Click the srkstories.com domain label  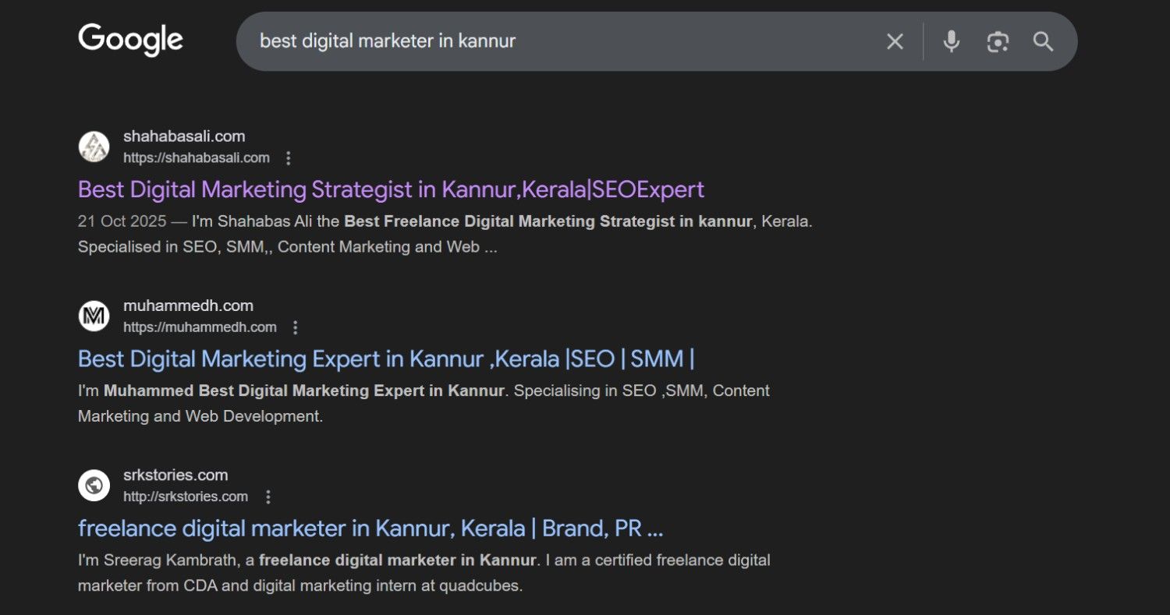point(175,475)
